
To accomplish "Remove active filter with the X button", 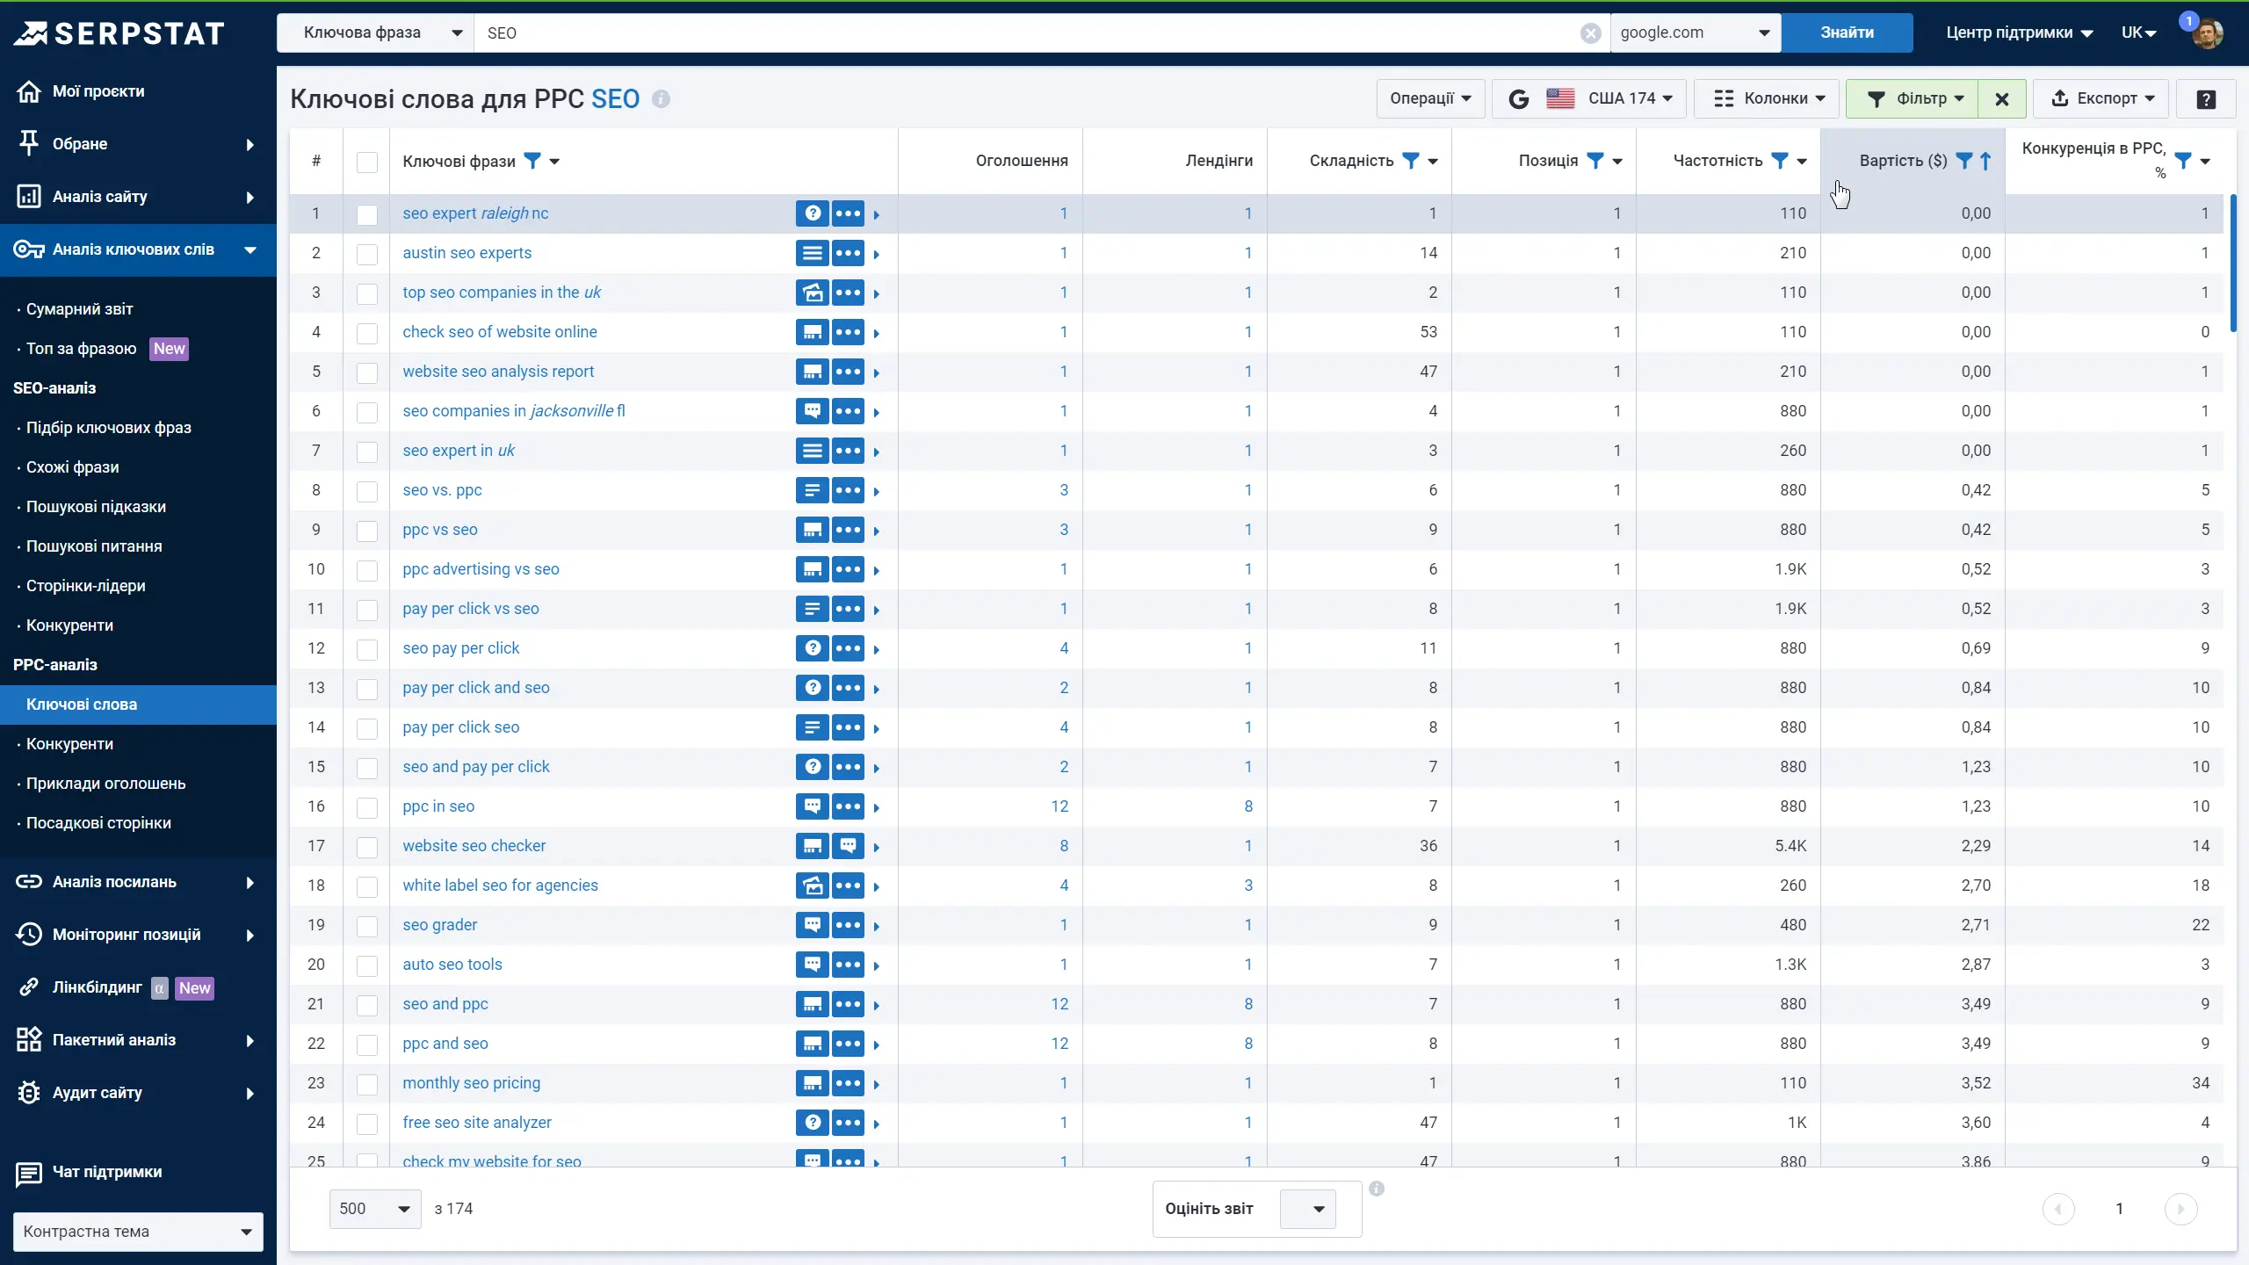I will point(2002,99).
